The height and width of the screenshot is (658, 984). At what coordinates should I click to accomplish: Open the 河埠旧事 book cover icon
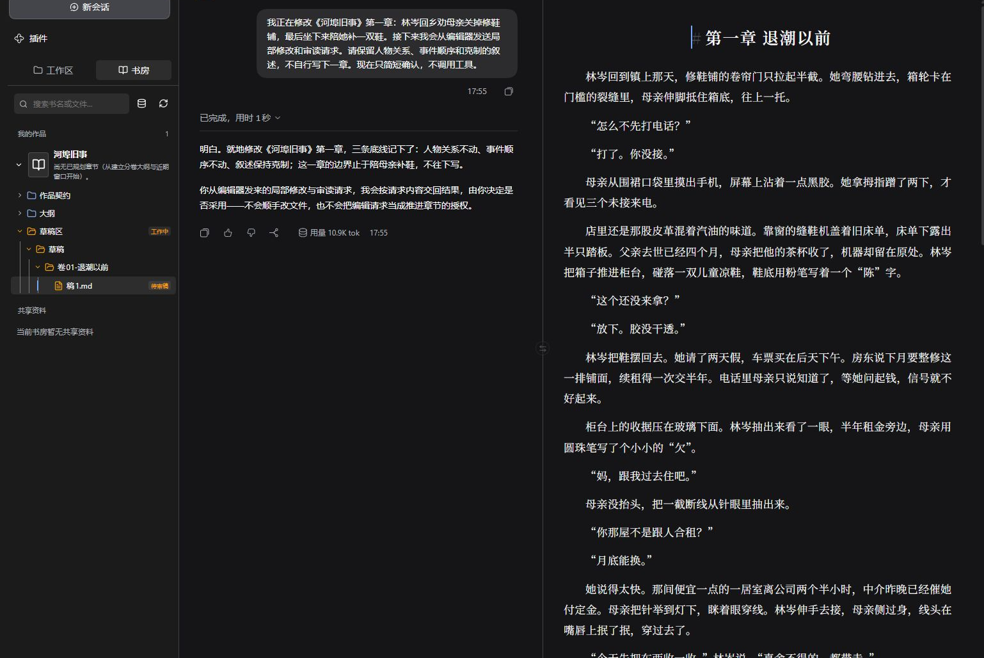[38, 164]
